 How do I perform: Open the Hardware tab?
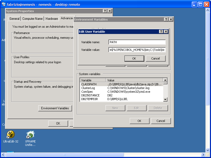coord(52,19)
